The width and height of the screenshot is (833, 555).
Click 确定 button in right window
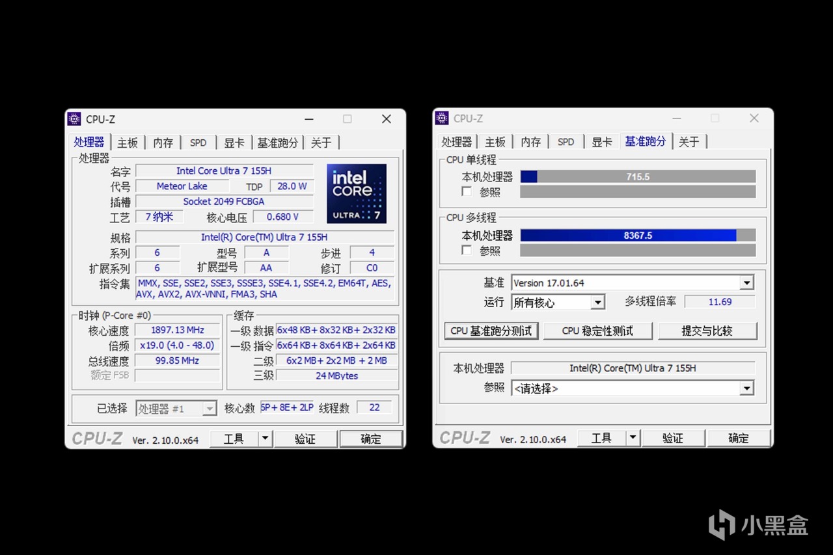point(739,439)
